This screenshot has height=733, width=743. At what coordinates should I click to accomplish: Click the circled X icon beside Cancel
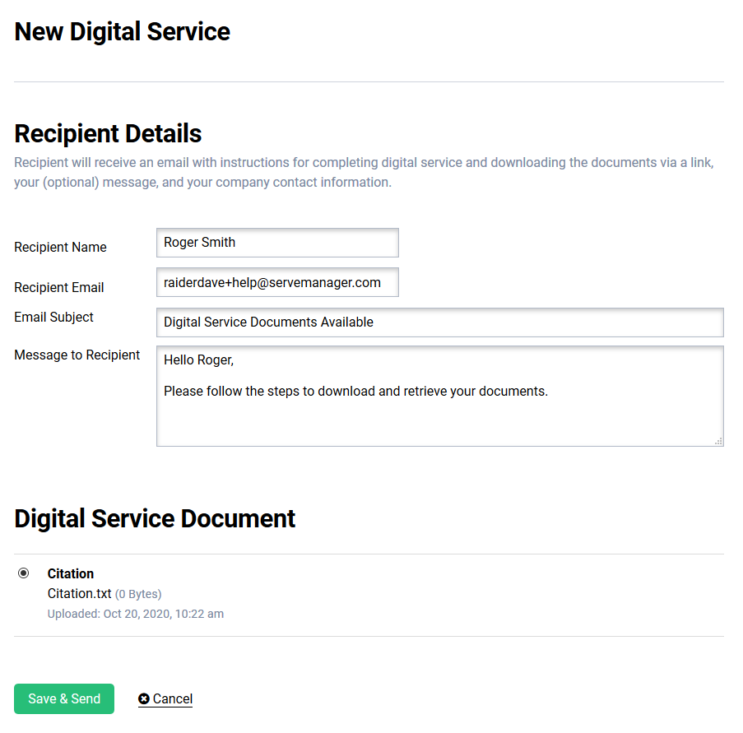point(144,699)
